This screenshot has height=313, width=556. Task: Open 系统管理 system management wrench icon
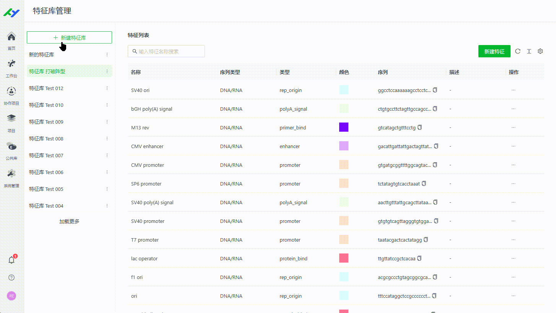coord(11,174)
